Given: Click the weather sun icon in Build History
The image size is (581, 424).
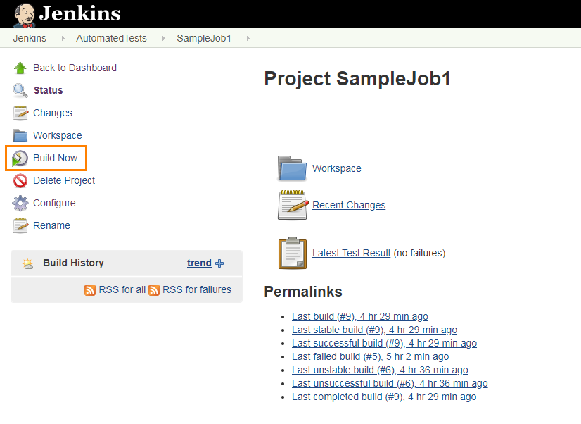Looking at the screenshot, I should point(28,263).
